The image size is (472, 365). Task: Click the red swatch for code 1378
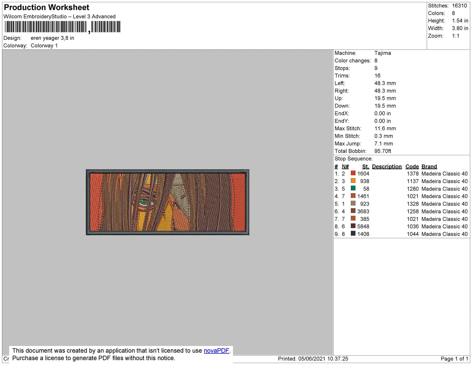353,173
